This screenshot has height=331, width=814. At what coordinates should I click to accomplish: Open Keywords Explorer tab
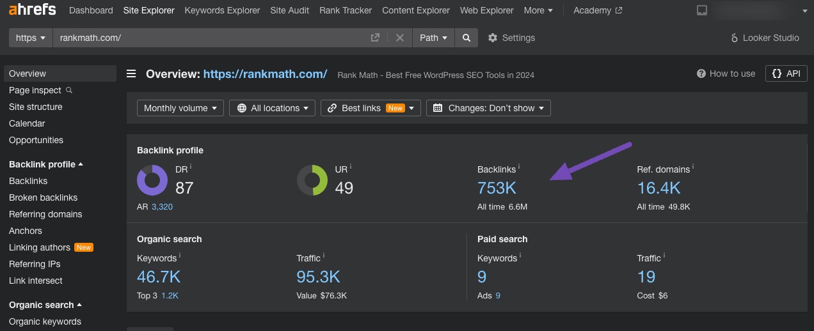pyautogui.click(x=222, y=10)
